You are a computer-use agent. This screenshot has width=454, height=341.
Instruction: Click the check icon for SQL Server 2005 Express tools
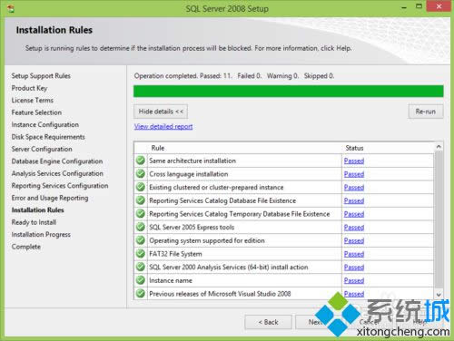click(141, 227)
